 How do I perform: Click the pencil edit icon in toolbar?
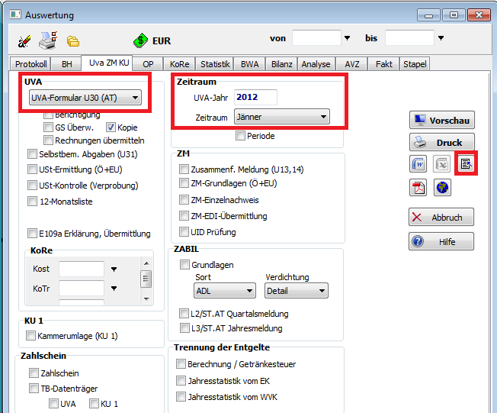pos(24,40)
